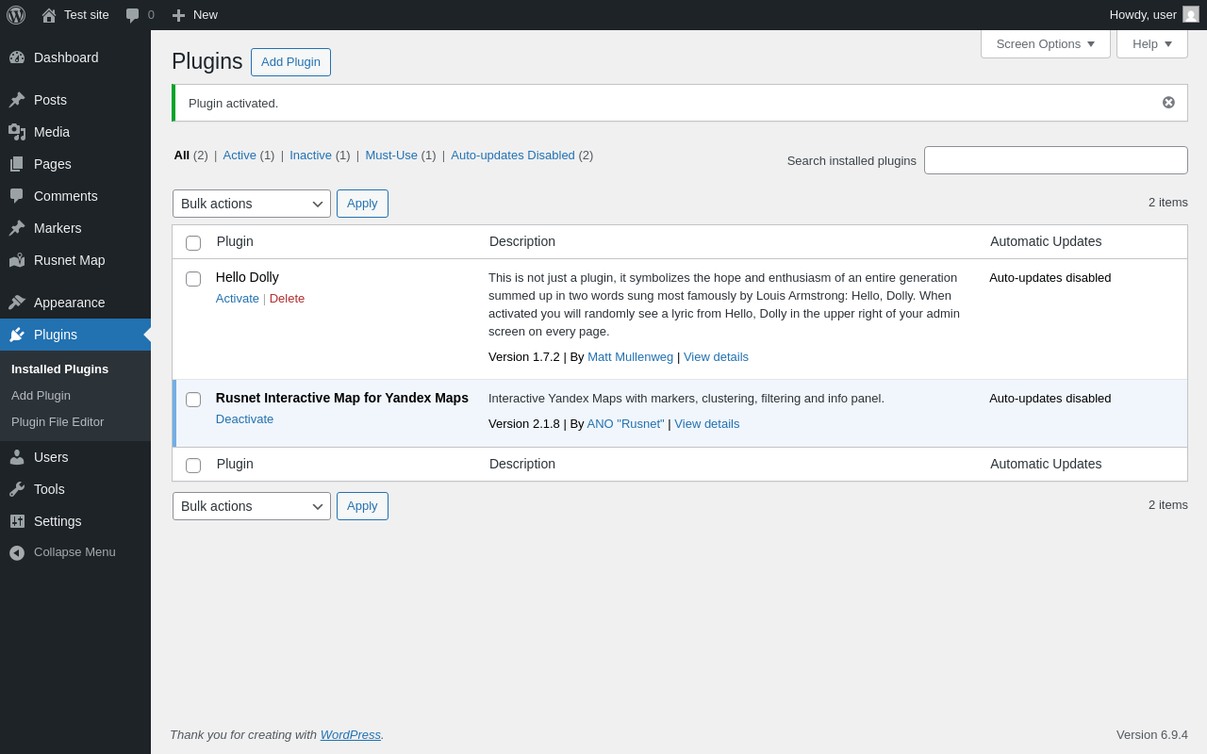Dismiss the Plugin activated notice
The image size is (1207, 754).
[1168, 103]
